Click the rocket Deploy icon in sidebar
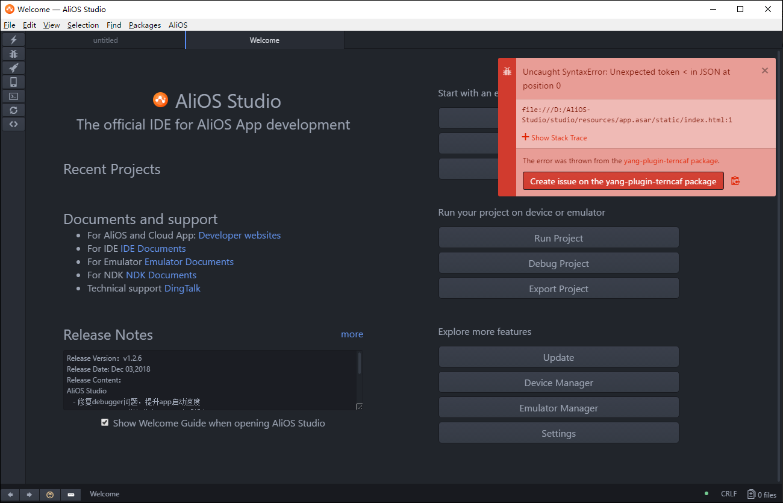 pos(13,67)
